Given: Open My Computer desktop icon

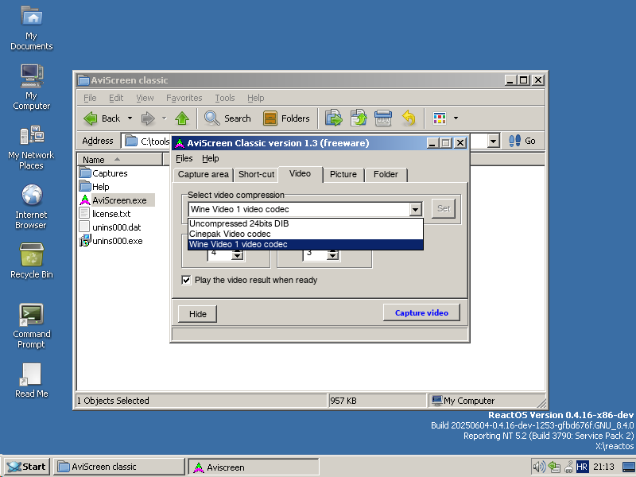Looking at the screenshot, I should [31, 87].
